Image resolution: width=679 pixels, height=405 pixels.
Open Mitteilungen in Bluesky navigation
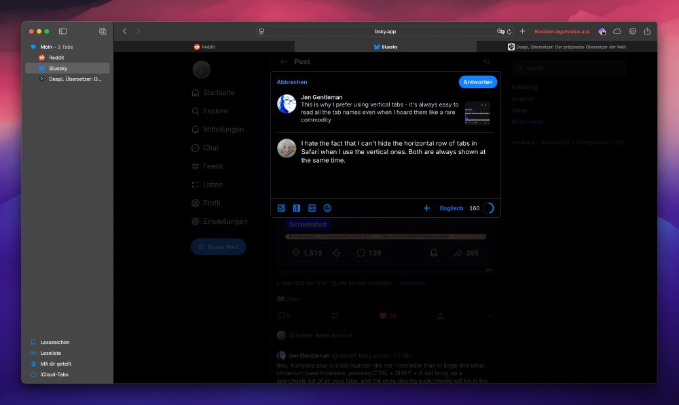[x=217, y=130]
